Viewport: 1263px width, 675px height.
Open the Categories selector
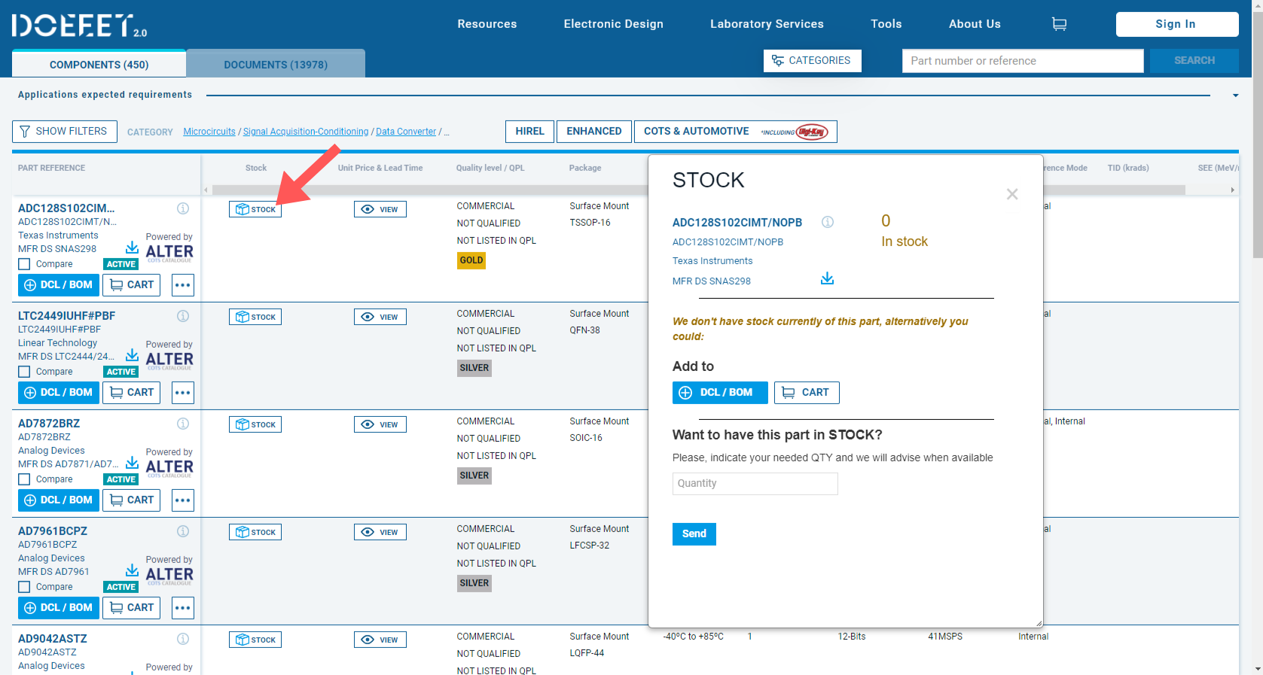pyautogui.click(x=812, y=61)
